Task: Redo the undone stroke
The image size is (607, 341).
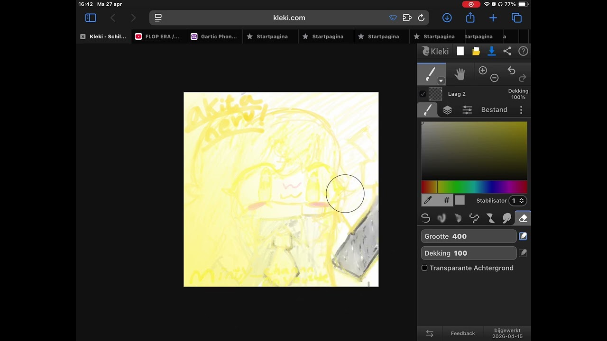Action: point(523,78)
